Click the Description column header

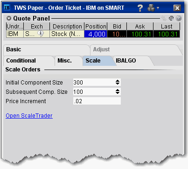tap(67, 26)
